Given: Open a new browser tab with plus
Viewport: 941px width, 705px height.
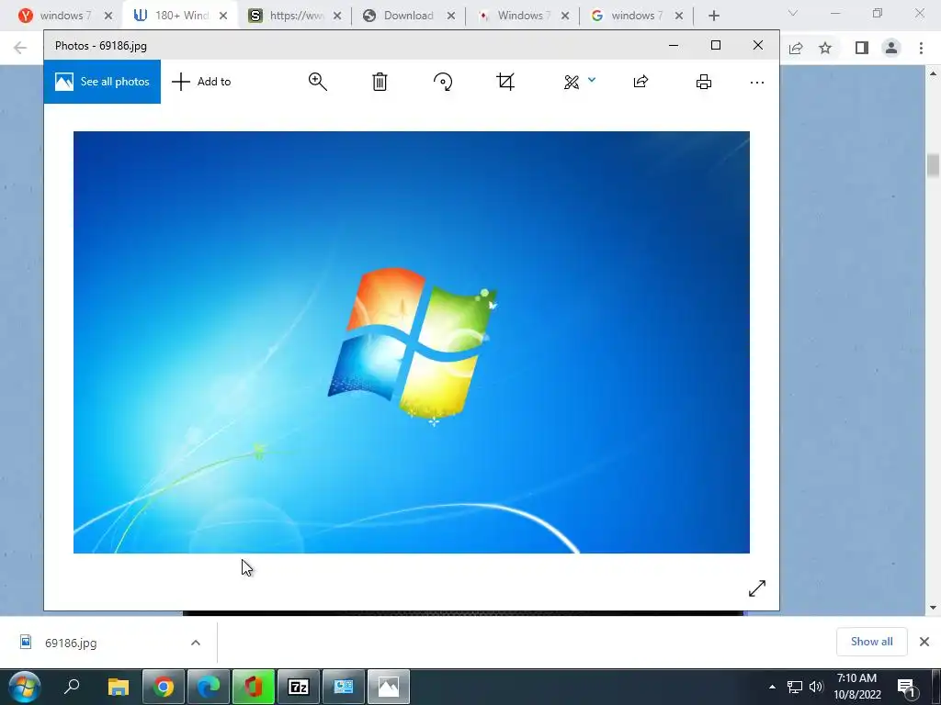Looking at the screenshot, I should pos(713,16).
